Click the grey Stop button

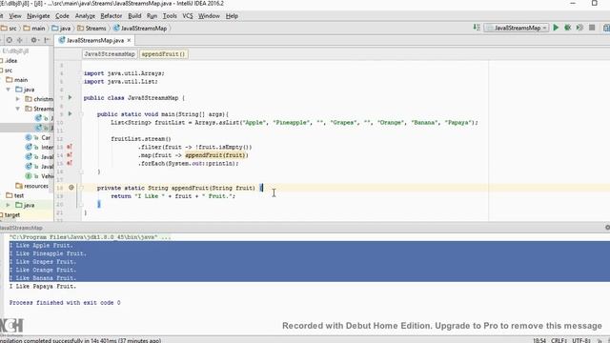pyautogui.click(x=592, y=28)
